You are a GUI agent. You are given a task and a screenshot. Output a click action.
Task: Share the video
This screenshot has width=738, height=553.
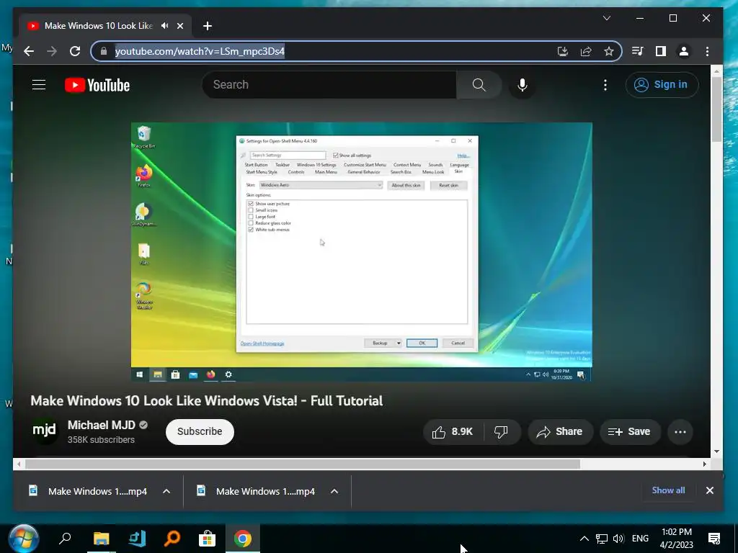[x=560, y=432]
